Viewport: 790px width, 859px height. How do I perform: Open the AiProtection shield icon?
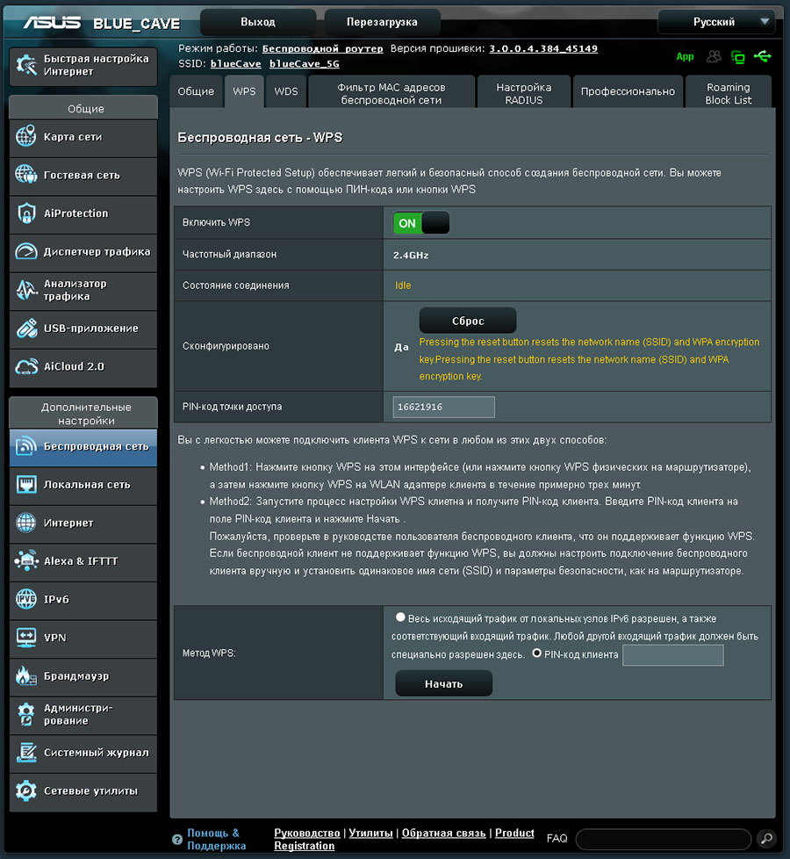coord(25,213)
